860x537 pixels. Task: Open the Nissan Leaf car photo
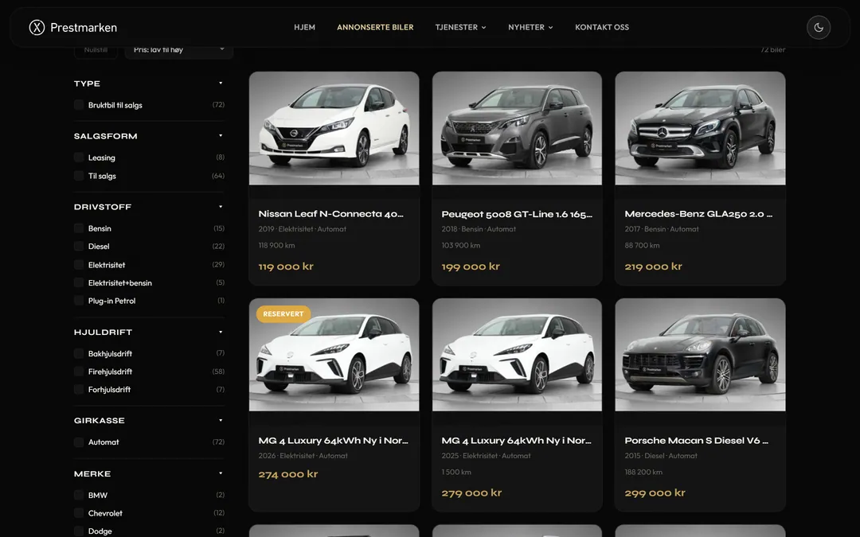point(334,128)
